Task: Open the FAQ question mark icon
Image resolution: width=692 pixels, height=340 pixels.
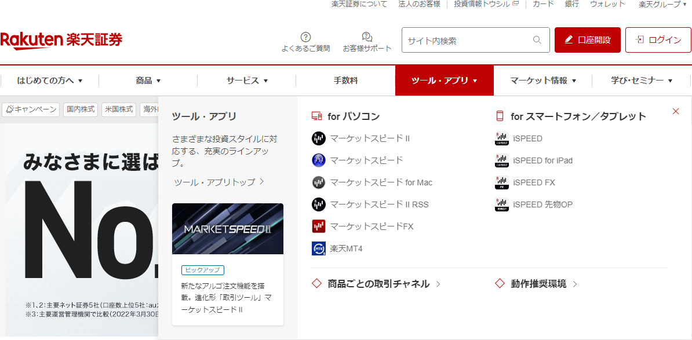Action: coord(305,37)
